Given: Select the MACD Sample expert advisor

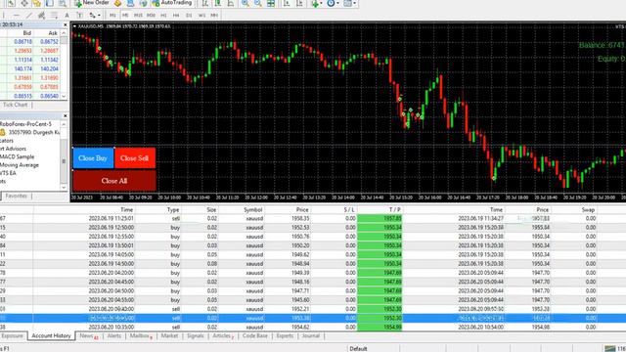Looking at the screenshot, I should point(18,156).
